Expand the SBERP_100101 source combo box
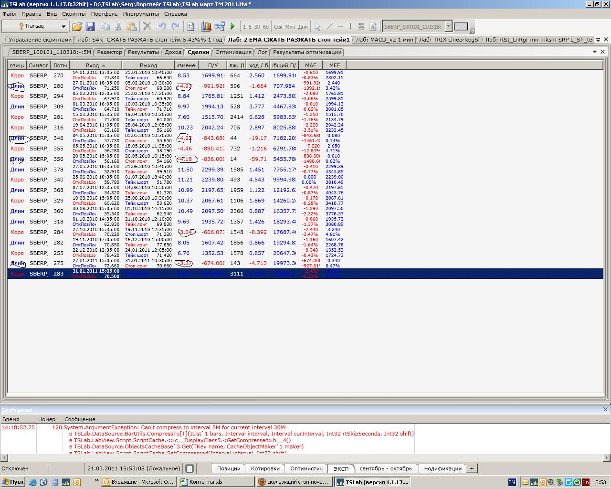 448,27
